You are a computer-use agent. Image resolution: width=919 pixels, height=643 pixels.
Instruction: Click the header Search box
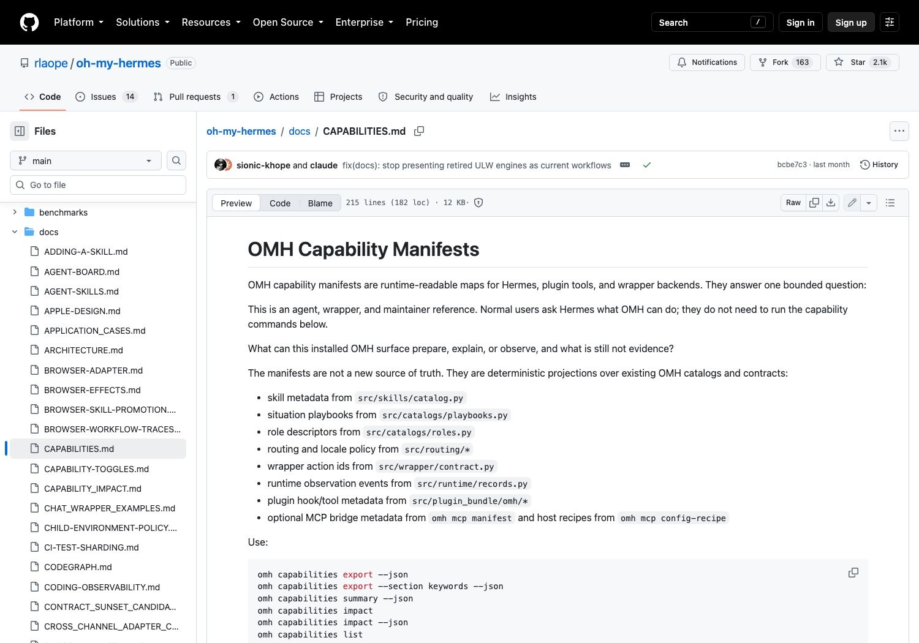[712, 22]
